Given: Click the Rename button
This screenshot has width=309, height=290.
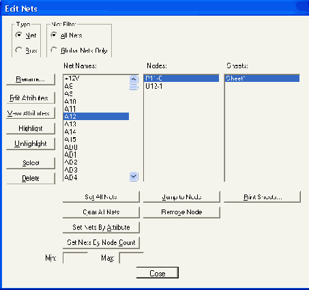Looking at the screenshot, I should (31, 79).
